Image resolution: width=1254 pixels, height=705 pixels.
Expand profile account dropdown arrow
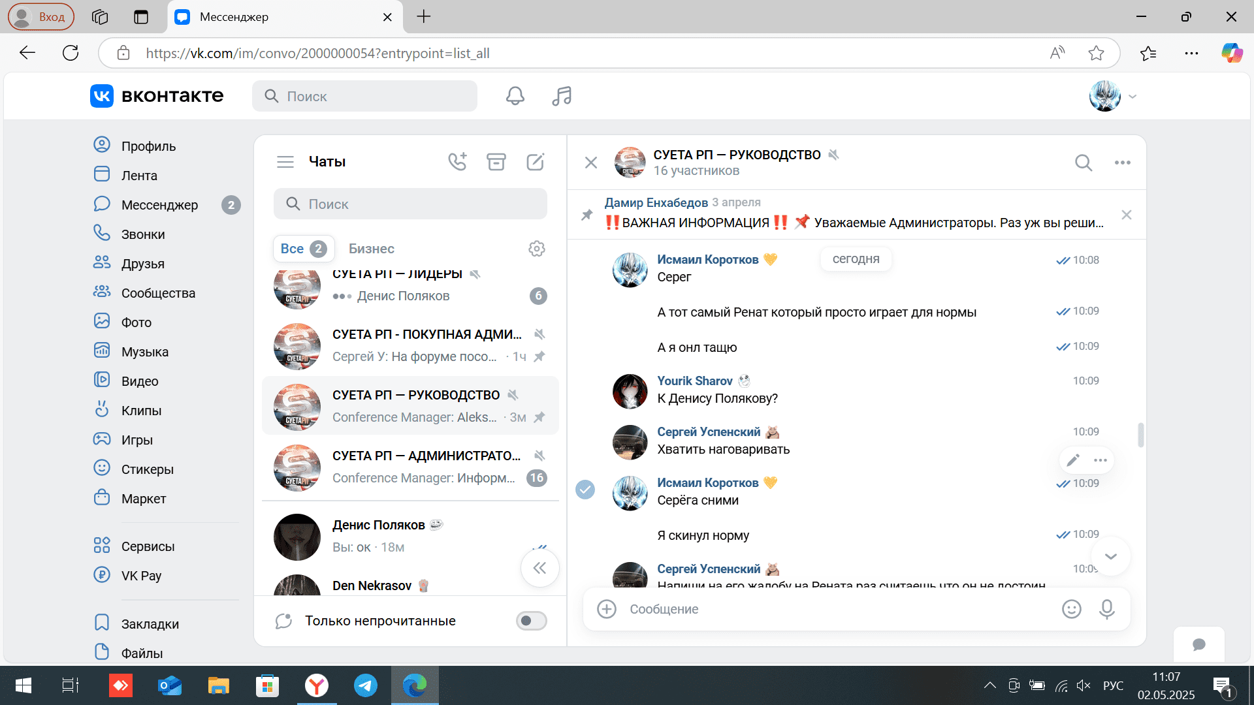pos(1133,97)
